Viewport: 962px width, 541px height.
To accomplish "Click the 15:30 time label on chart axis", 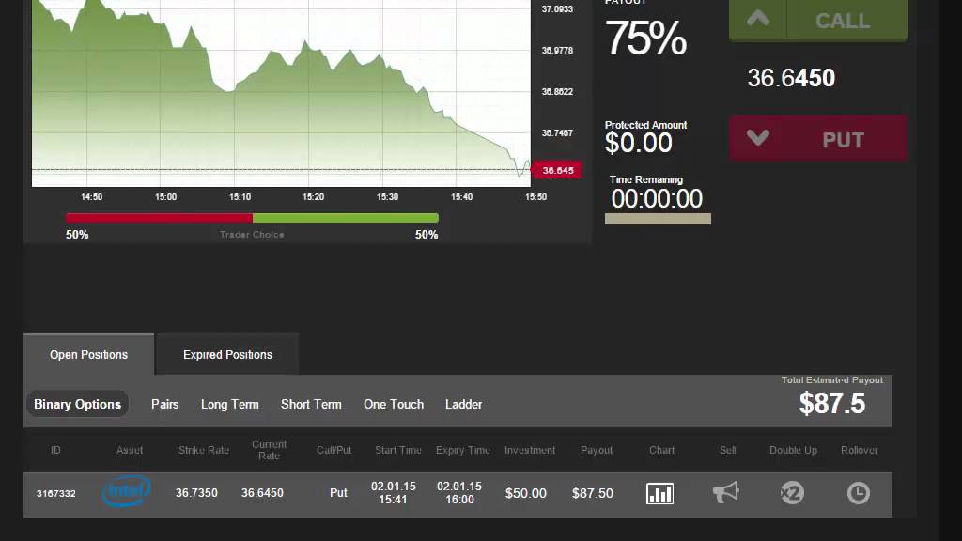I will tap(387, 197).
